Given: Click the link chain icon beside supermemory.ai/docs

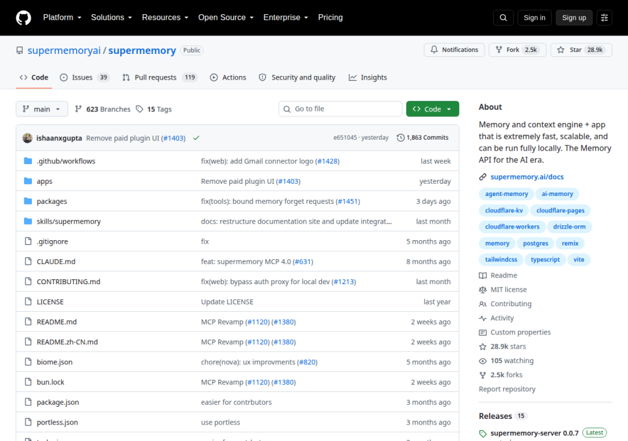Looking at the screenshot, I should [483, 177].
